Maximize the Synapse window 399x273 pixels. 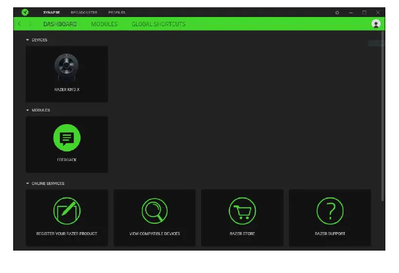[364, 13]
